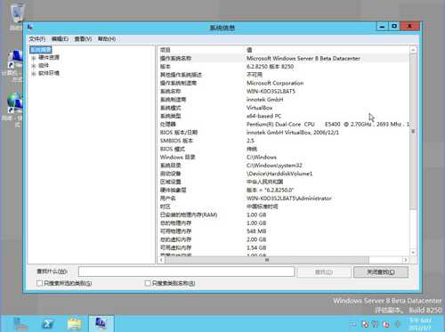Viewport: 445px width, 332px height.
Task: Click the vertical scrollbar thumb
Action: [413, 132]
